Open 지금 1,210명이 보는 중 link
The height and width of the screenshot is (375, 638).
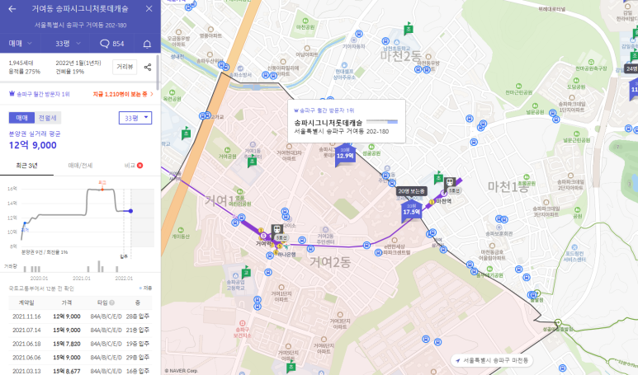(123, 94)
